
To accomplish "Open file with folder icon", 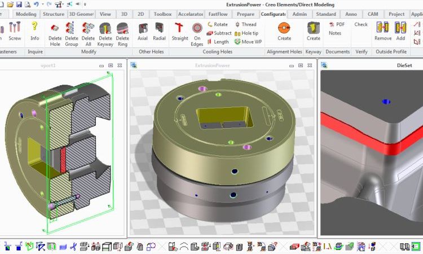I will (10, 5).
